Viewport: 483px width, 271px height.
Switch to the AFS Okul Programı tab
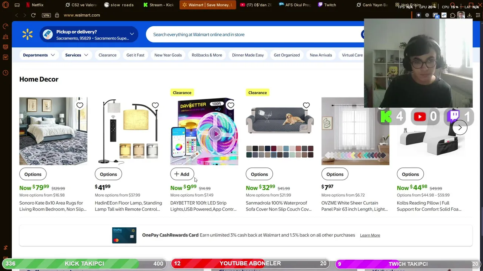295,5
